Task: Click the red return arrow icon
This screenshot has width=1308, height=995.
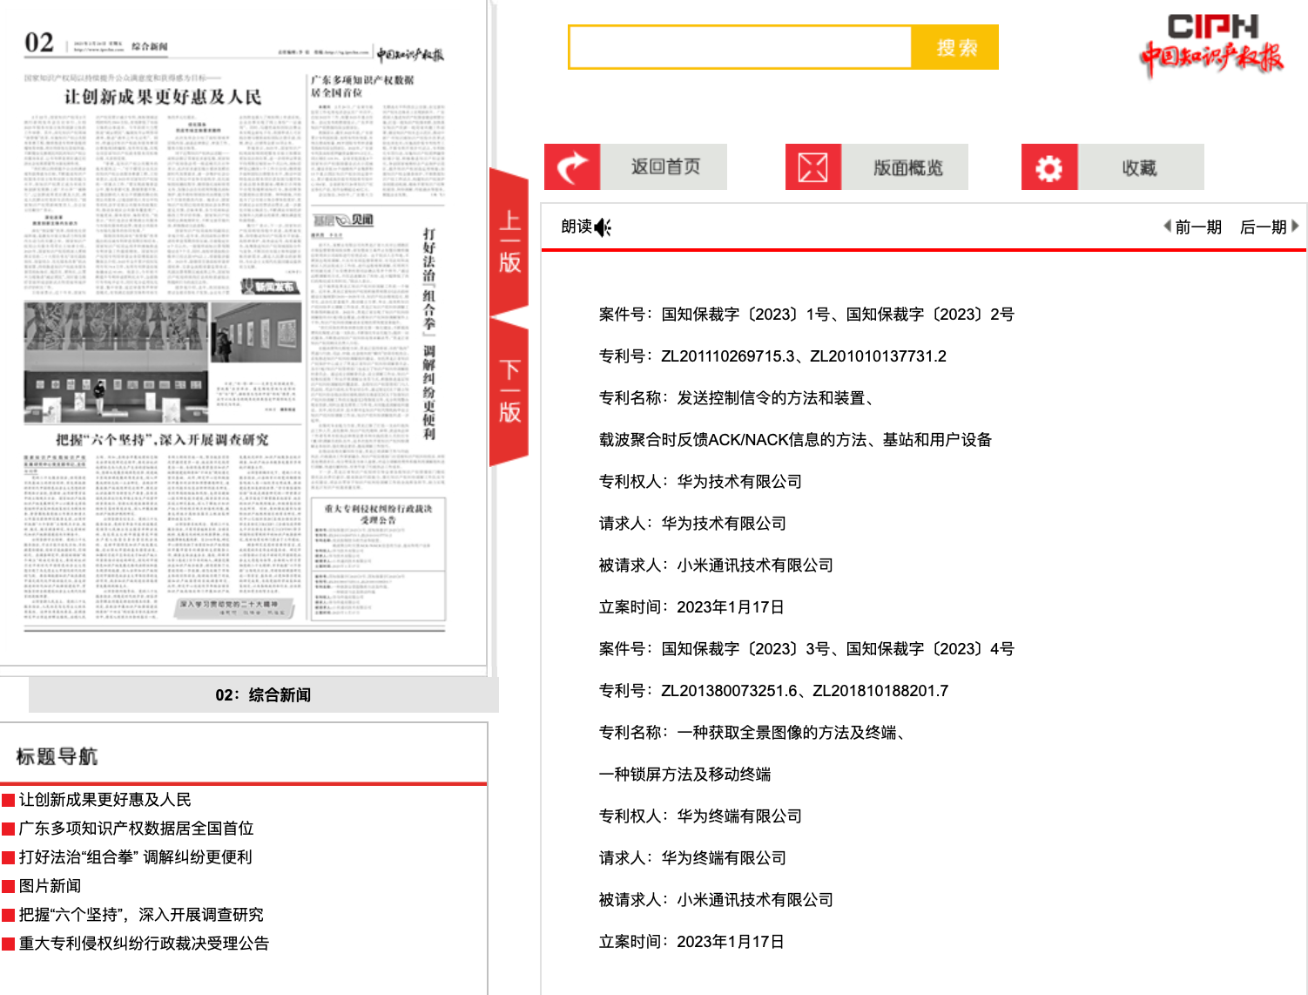Action: click(x=572, y=167)
